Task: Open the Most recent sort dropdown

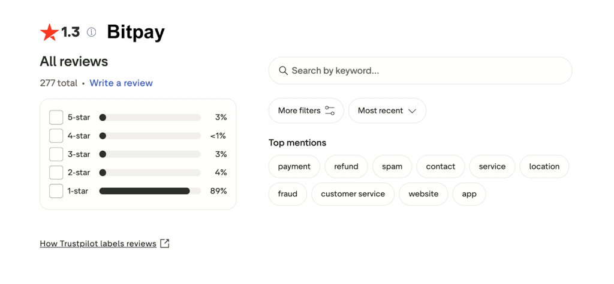Action: pyautogui.click(x=387, y=110)
